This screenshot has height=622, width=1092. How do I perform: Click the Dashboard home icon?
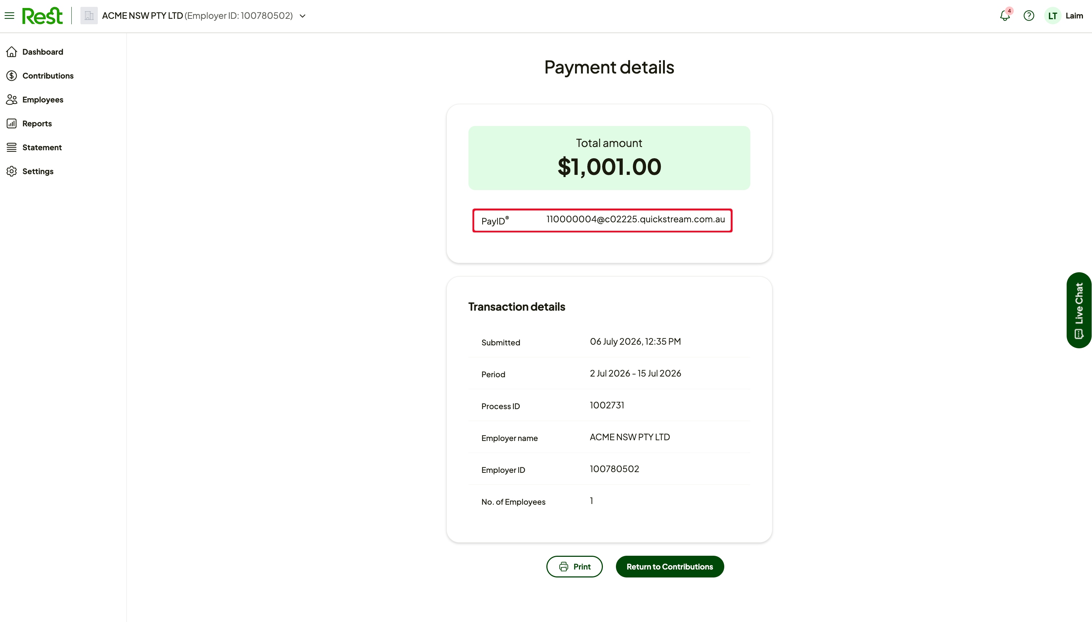click(x=12, y=52)
